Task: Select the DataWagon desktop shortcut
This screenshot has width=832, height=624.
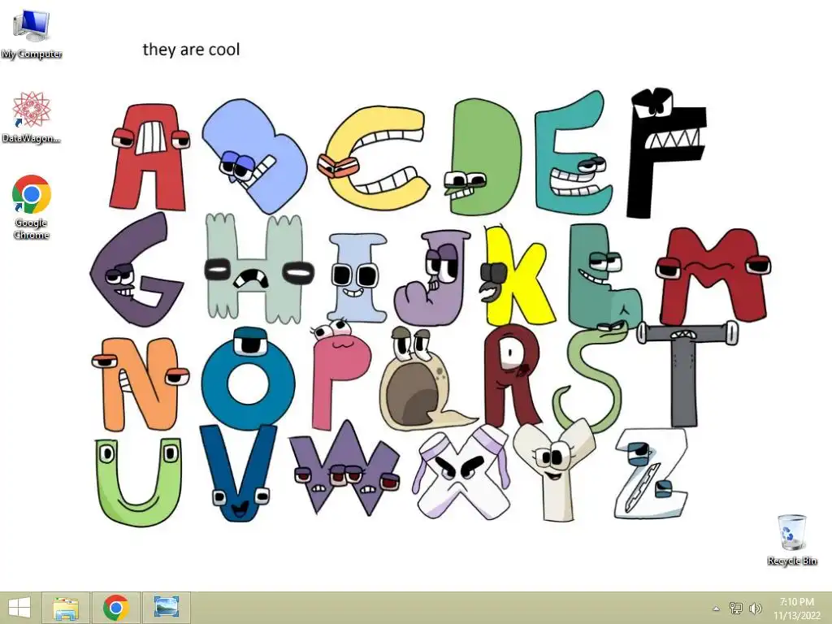Action: tap(32, 117)
